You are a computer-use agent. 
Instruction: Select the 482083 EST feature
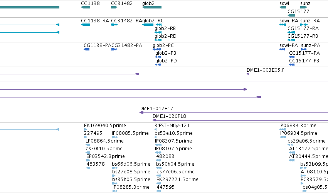click(x=159, y=160)
